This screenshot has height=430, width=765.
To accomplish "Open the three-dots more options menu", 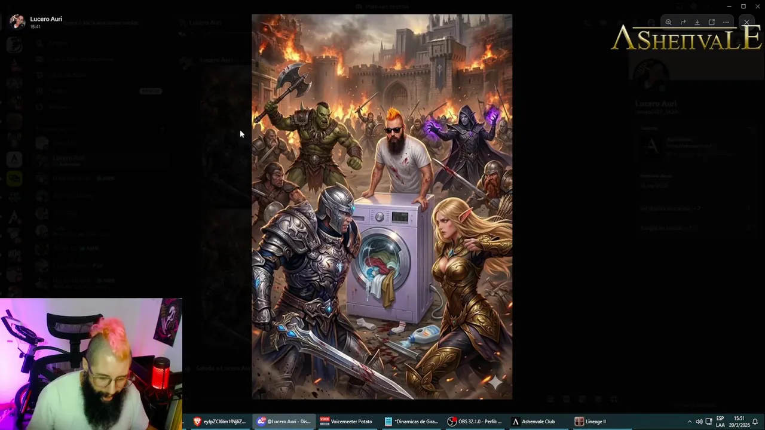I will pyautogui.click(x=726, y=22).
